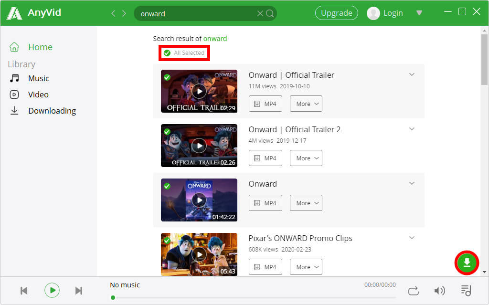Click the Library section label
The height and width of the screenshot is (305, 489).
[x=21, y=64]
